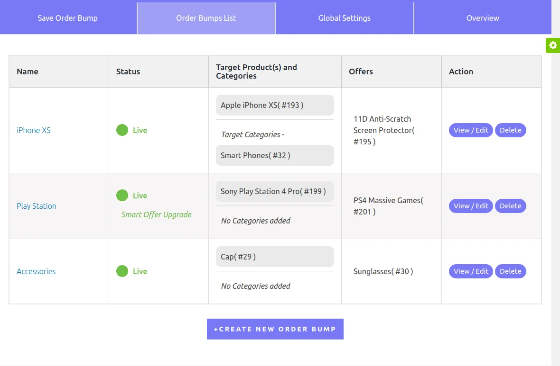Viewport: 560px width, 366px height.
Task: Select the Smart Phones(#32) category tag
Action: (x=274, y=155)
